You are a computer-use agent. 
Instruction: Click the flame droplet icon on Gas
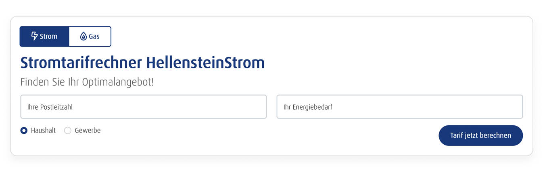tap(84, 36)
